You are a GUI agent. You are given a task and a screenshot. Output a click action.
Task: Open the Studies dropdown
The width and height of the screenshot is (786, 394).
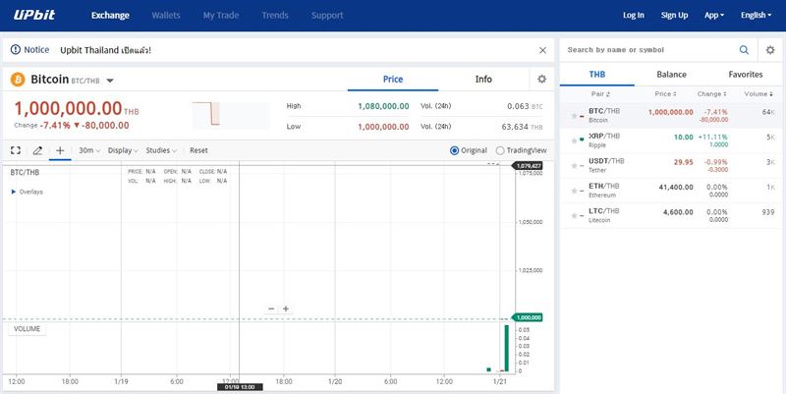[161, 150]
